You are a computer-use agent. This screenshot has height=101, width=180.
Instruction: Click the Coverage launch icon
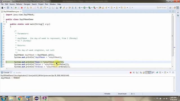point(89,8)
